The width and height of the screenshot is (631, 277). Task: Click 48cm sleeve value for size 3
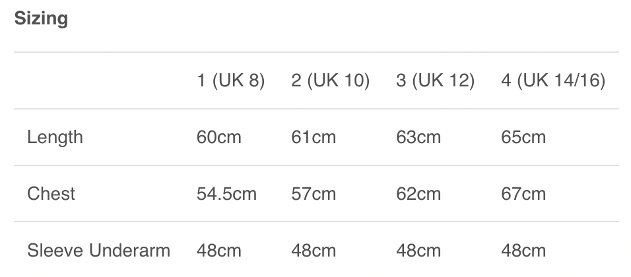pyautogui.click(x=418, y=251)
